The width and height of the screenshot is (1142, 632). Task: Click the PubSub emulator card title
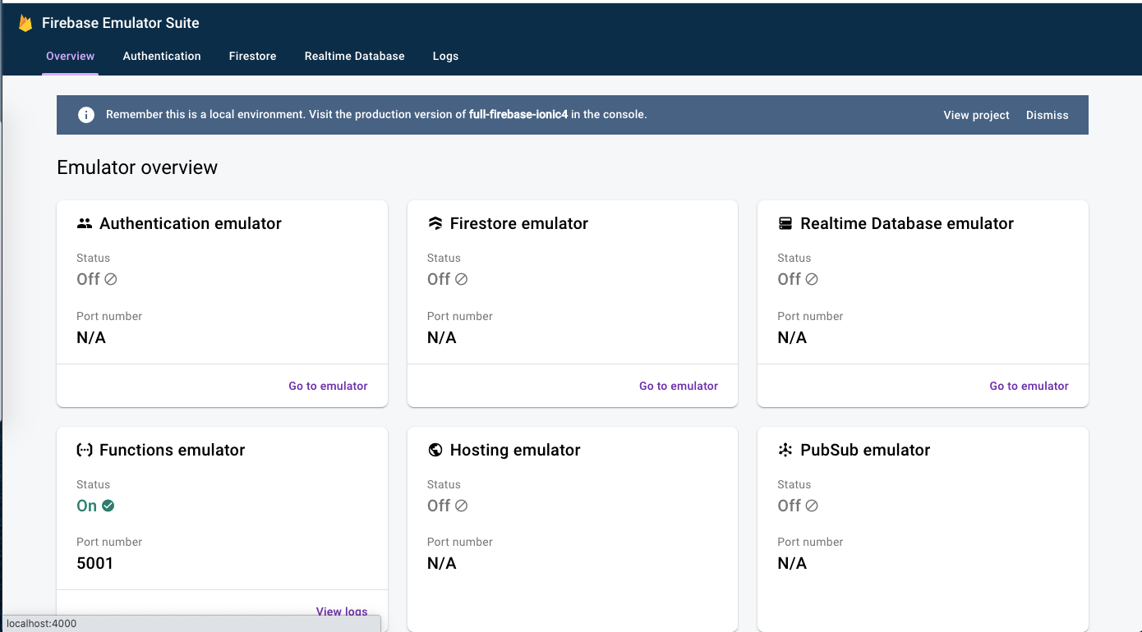point(865,450)
